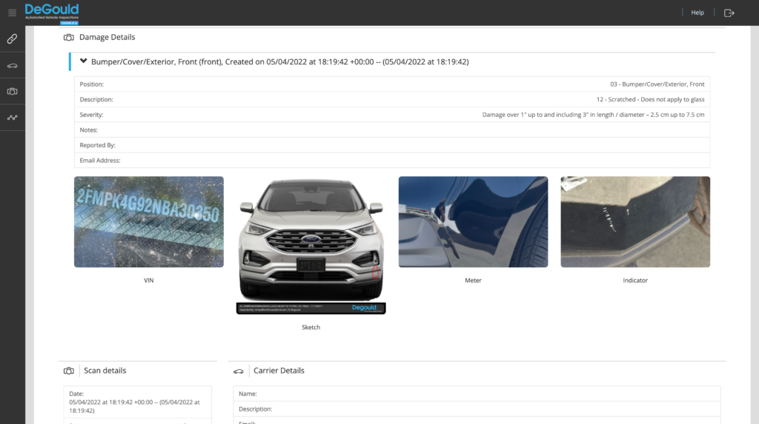759x424 pixels.
Task: Click the Meter caption label
Action: [473, 280]
